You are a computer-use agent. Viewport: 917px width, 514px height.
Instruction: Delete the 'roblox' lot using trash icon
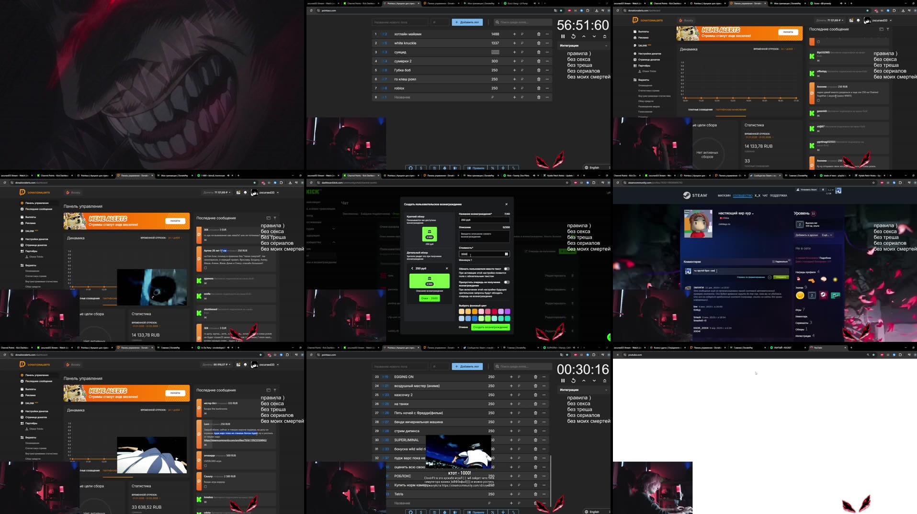click(x=538, y=88)
